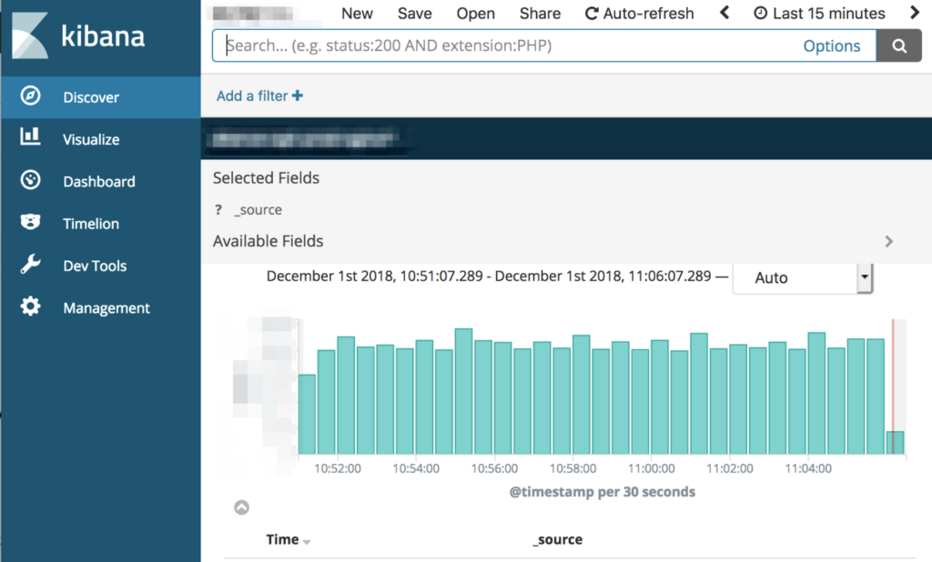
Task: Expand the Available Fields section chevron
Action: 889,241
